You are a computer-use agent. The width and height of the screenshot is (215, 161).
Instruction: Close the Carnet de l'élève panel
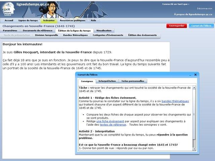point(196,74)
